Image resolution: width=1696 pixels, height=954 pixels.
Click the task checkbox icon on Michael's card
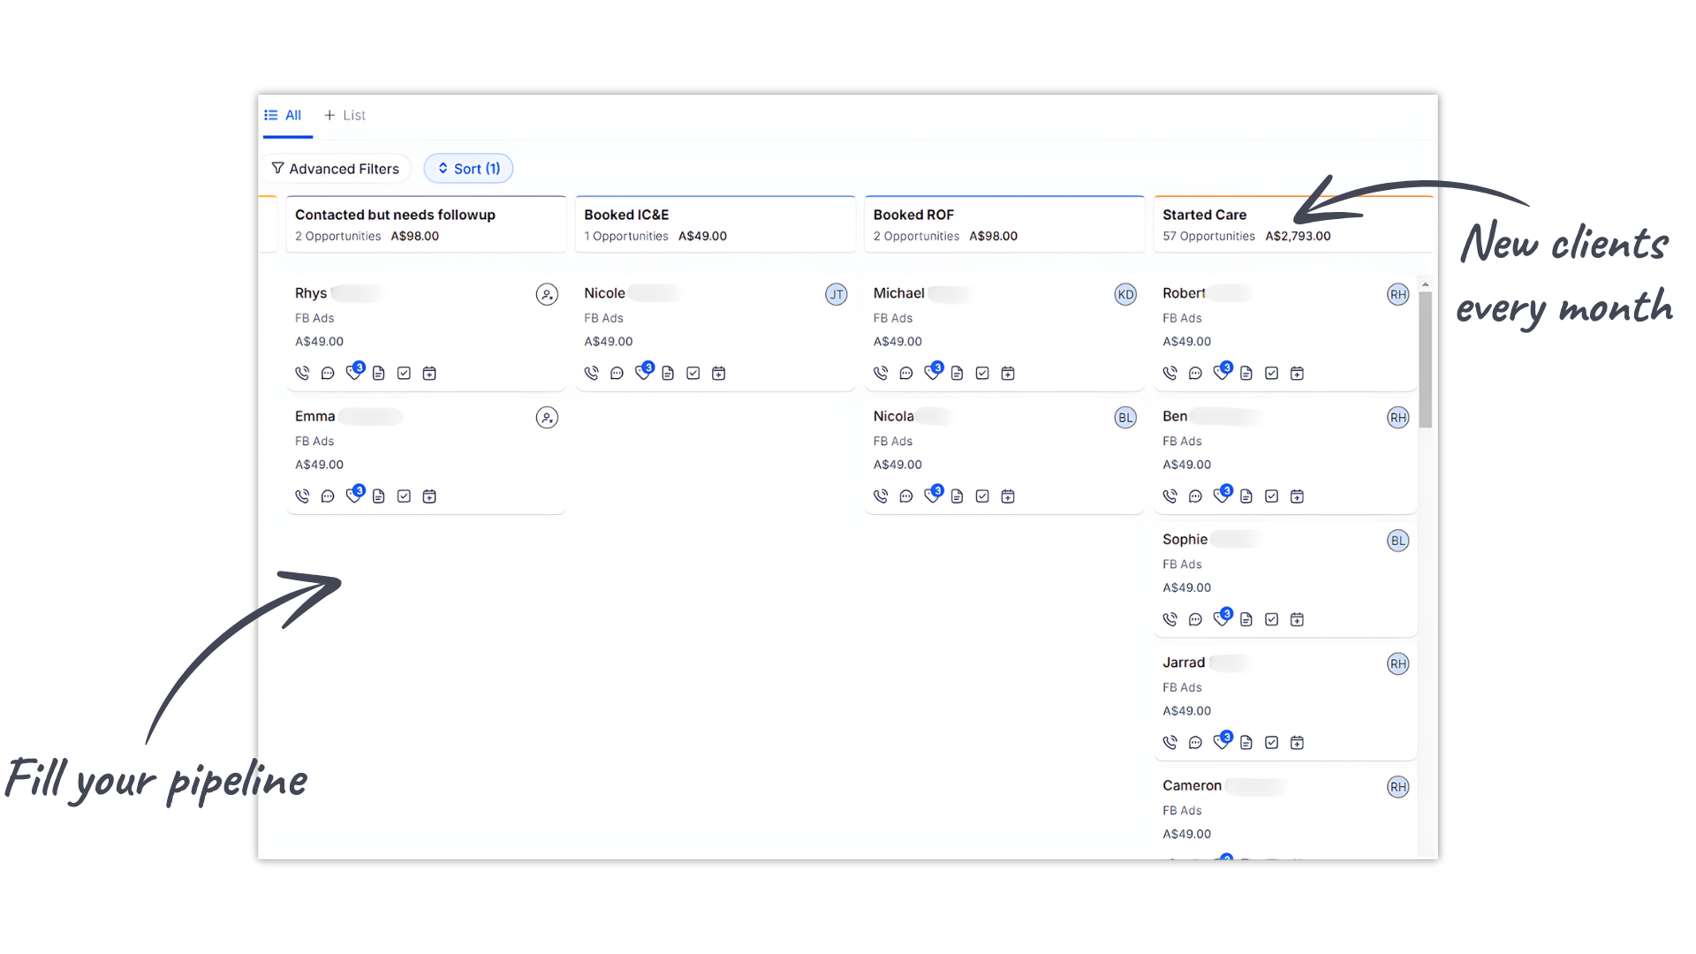point(982,373)
